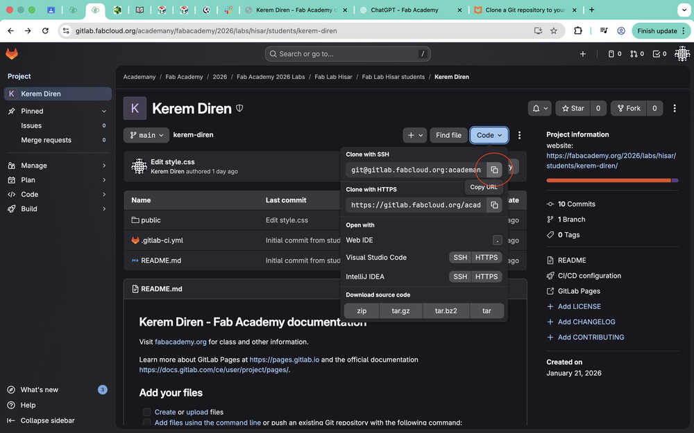Open assigned issues counter in top bar
The image size is (694, 433).
click(x=614, y=54)
